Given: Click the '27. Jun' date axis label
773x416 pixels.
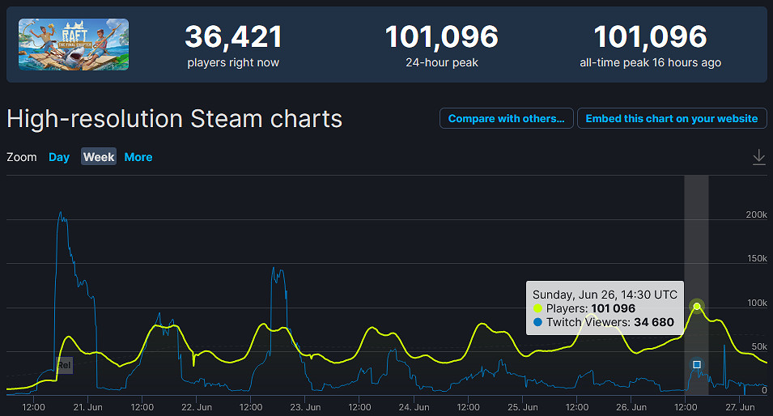Looking at the screenshot, I should [x=741, y=407].
